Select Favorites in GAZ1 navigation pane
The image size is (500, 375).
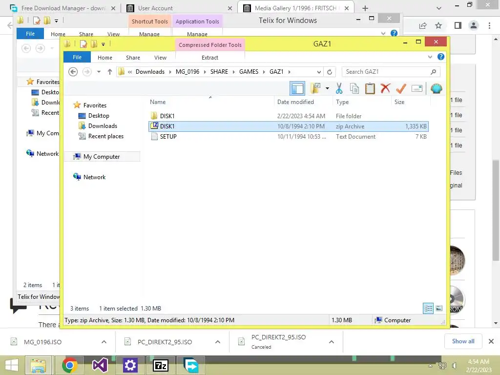click(95, 105)
